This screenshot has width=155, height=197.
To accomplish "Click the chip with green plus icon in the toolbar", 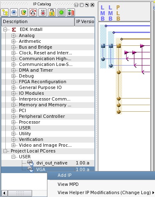I will 23,13.
